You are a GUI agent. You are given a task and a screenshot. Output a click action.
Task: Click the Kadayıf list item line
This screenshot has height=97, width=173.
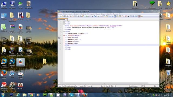pos(72,41)
